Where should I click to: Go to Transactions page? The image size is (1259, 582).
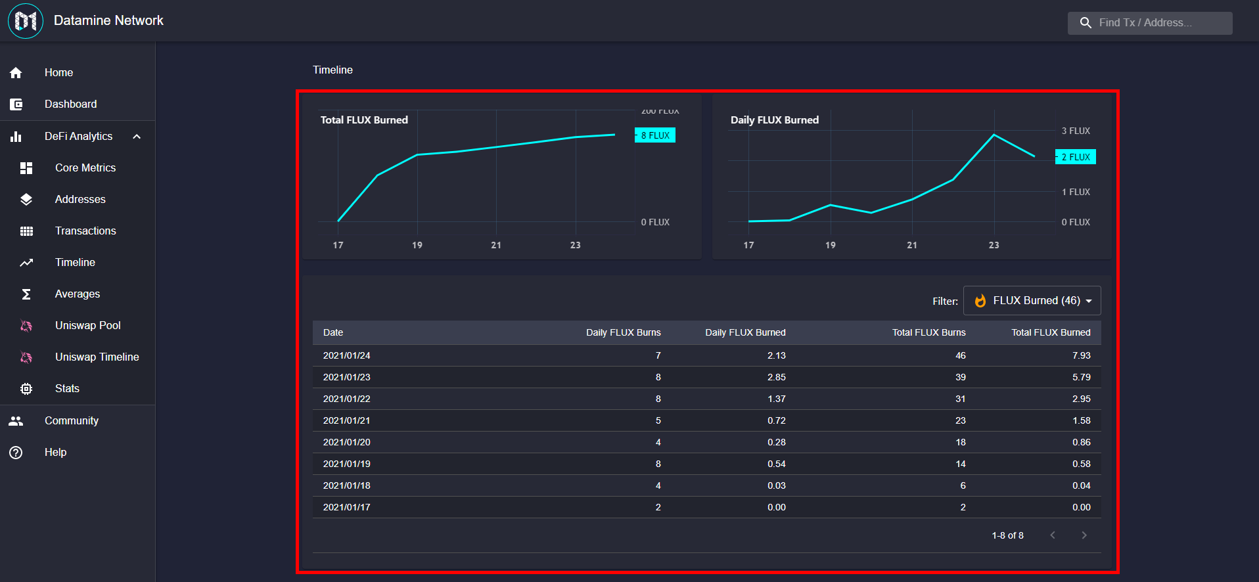(78, 231)
